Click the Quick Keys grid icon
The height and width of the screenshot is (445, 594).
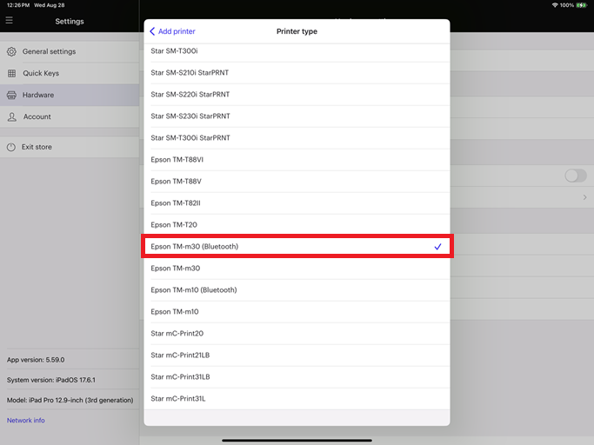pos(12,73)
